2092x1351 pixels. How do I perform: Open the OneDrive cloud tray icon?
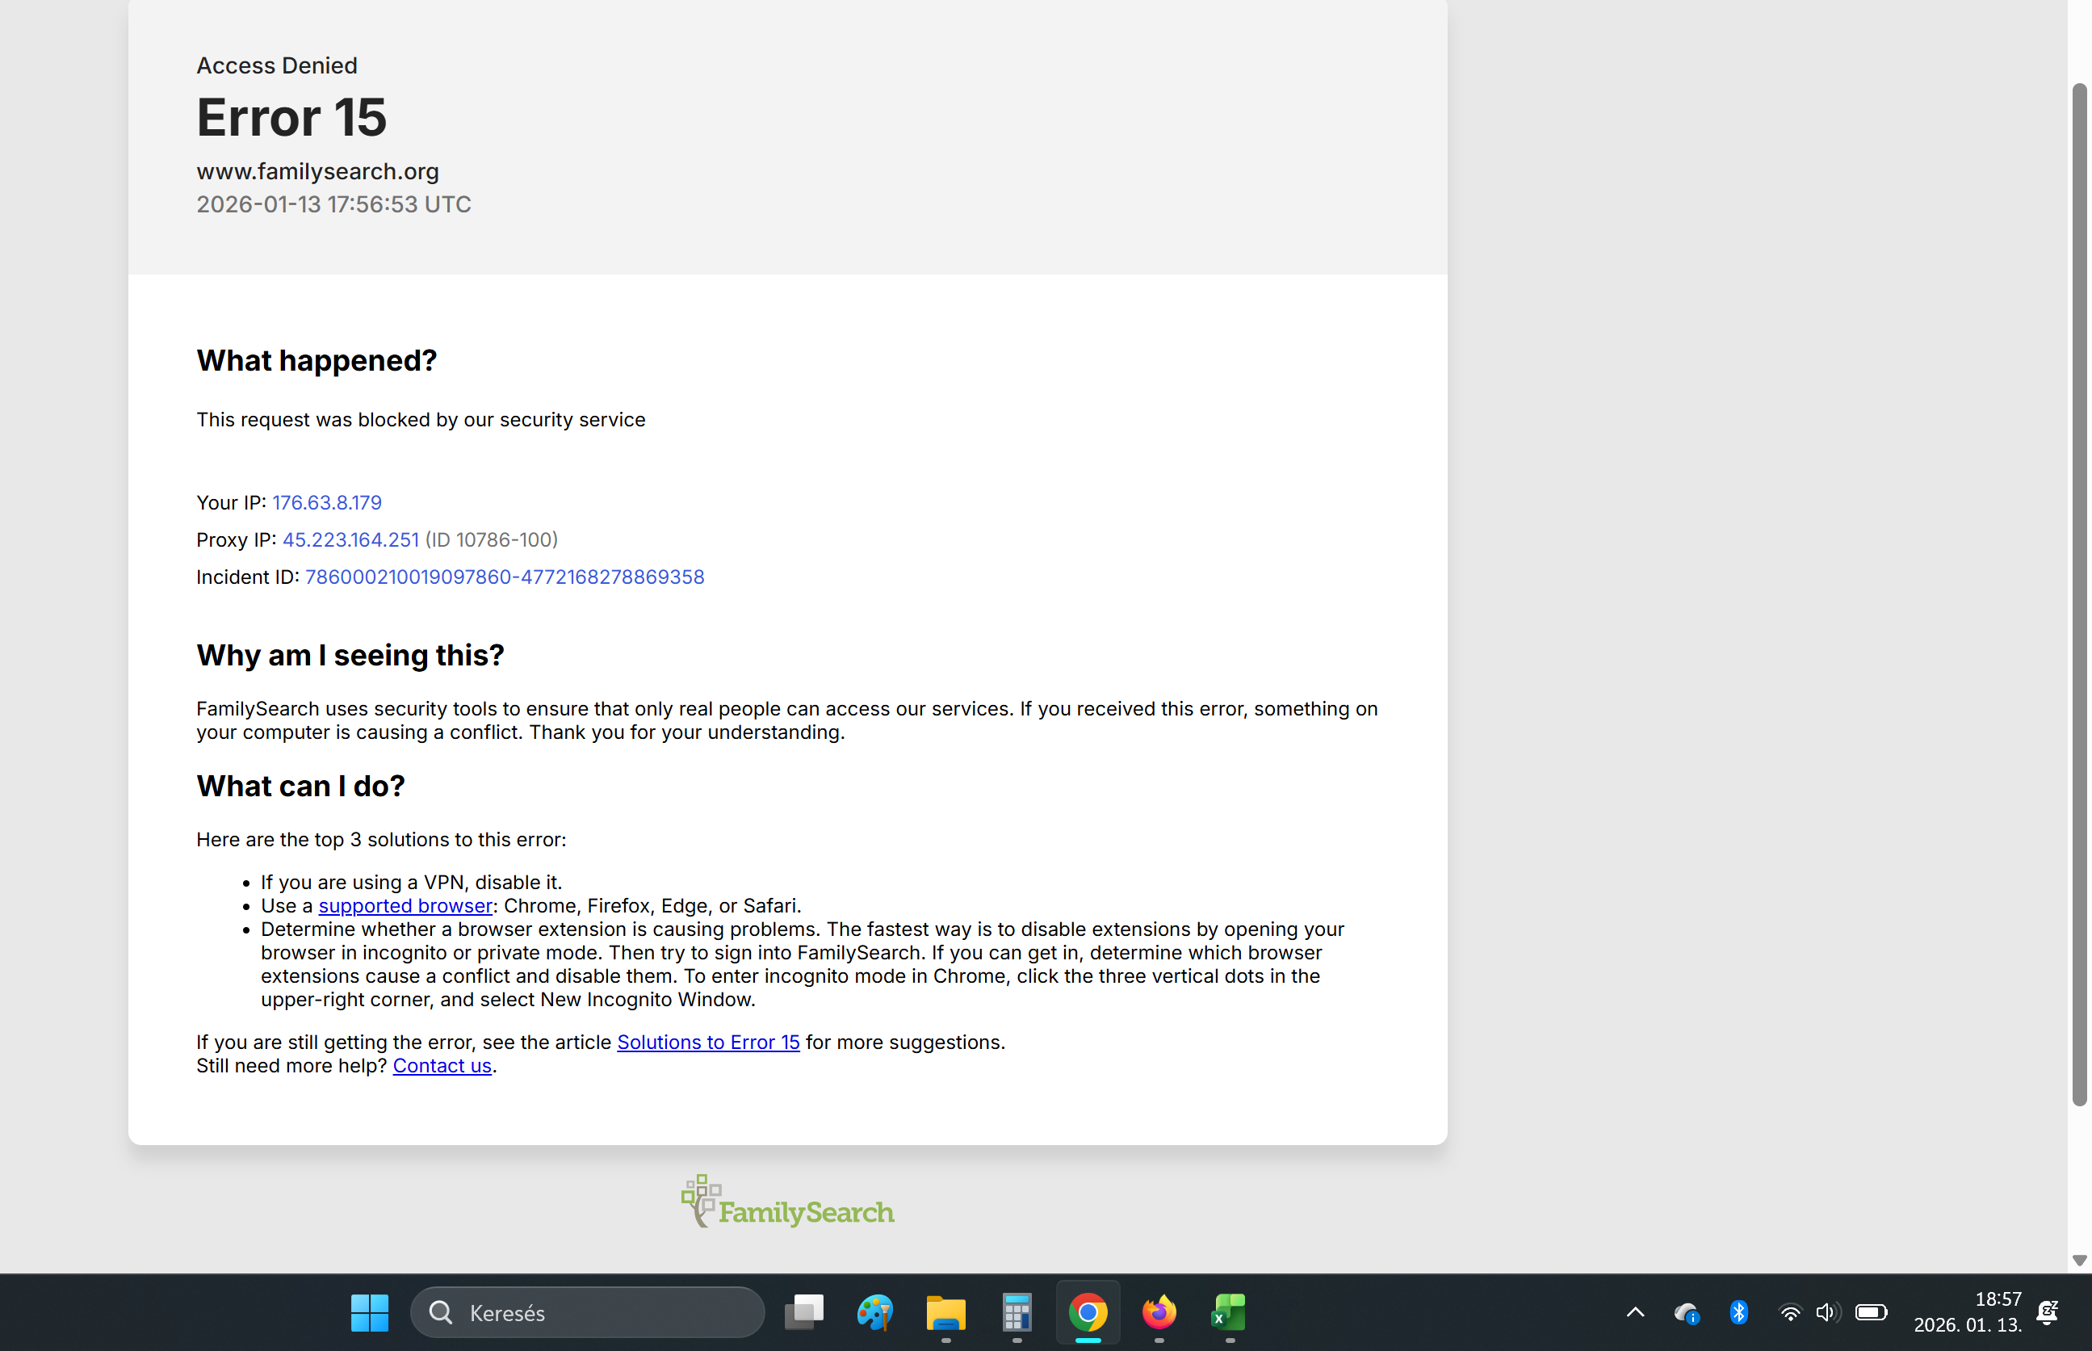pyautogui.click(x=1686, y=1312)
